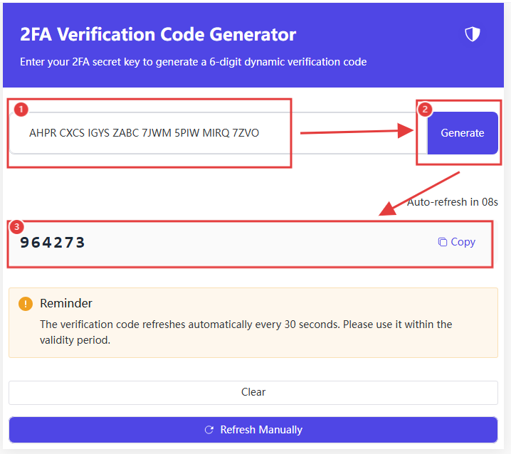Click the Reminder heading
This screenshot has width=511, height=454.
click(x=66, y=303)
